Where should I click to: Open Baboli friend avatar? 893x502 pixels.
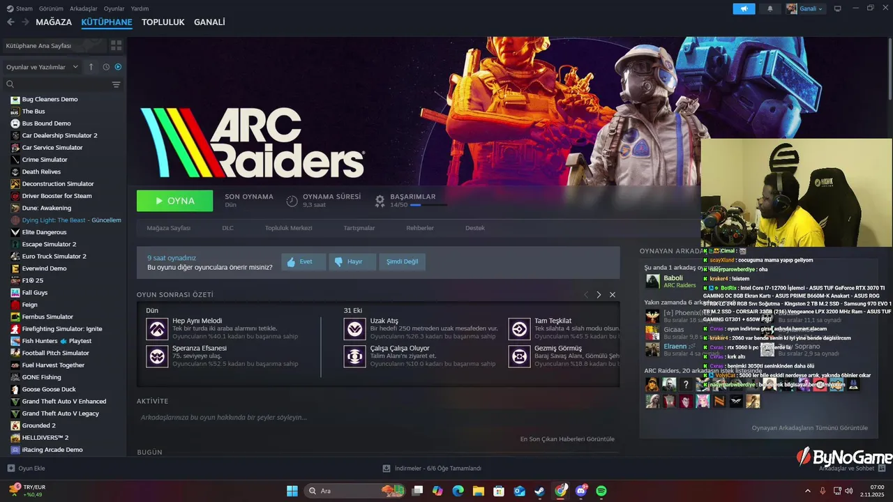coord(652,281)
